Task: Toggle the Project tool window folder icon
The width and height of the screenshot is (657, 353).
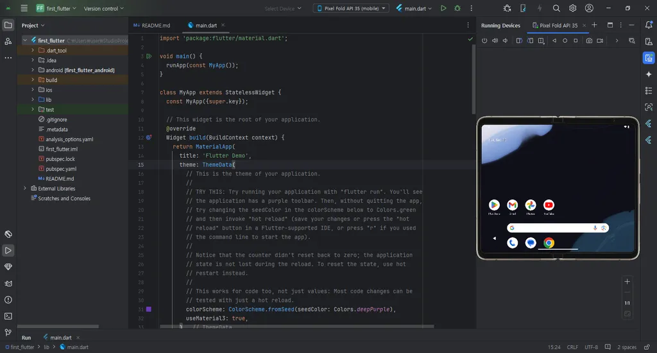Action: [x=8, y=25]
